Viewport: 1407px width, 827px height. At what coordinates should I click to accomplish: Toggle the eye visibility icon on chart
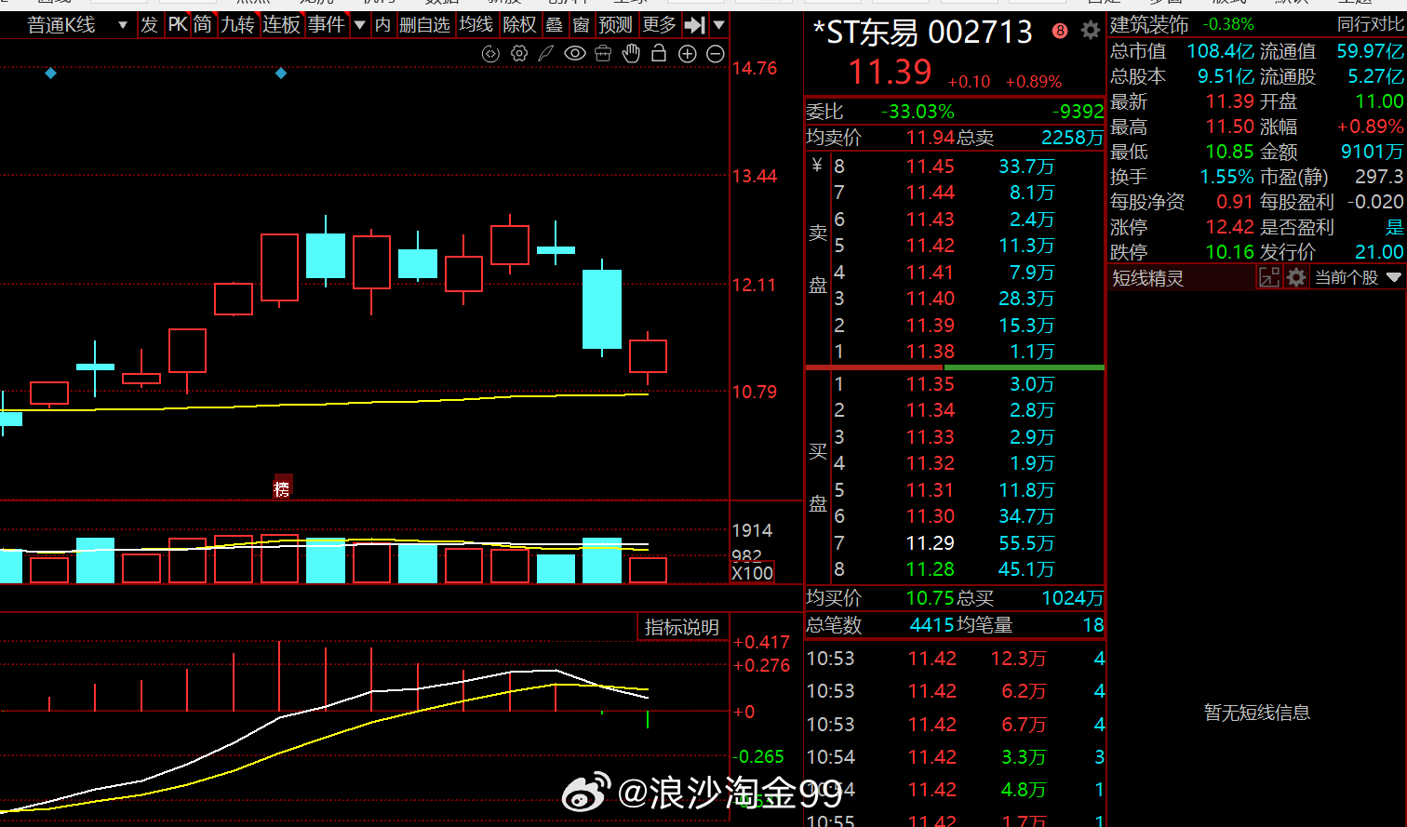pos(575,54)
